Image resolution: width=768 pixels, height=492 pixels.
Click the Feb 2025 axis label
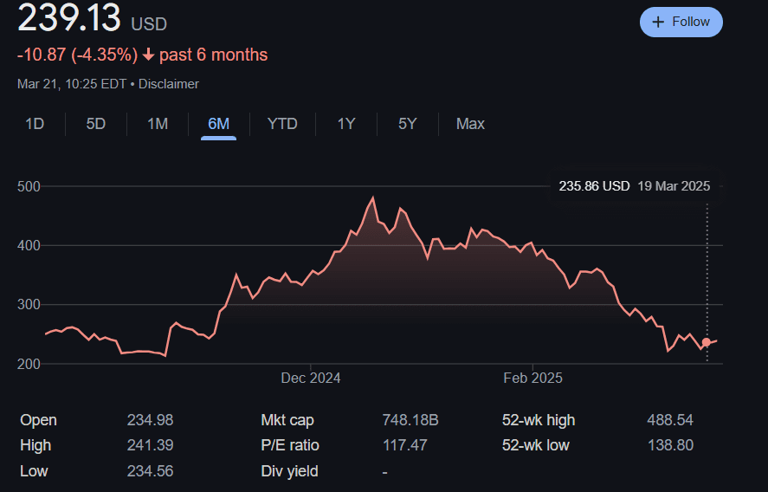pyautogui.click(x=533, y=378)
